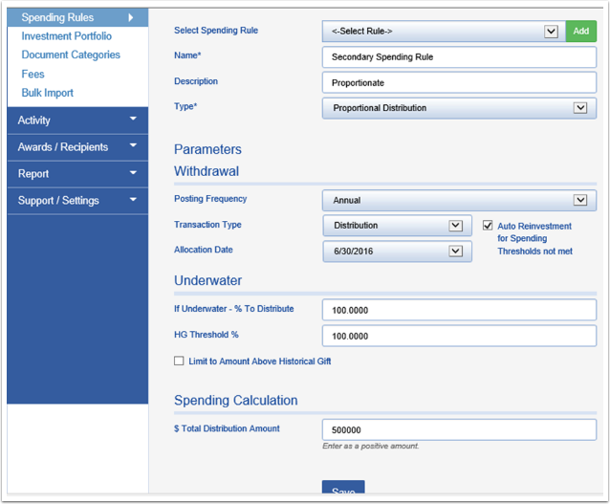Viewport: 610px width, 504px height.
Task: Click the Select Spending Rule label
Action: [x=216, y=31]
